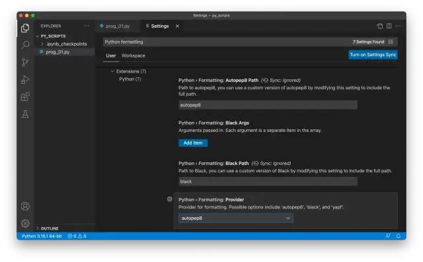Click the Open Settings JSON icon
Screen dimensions: 423x262
tap(380, 26)
